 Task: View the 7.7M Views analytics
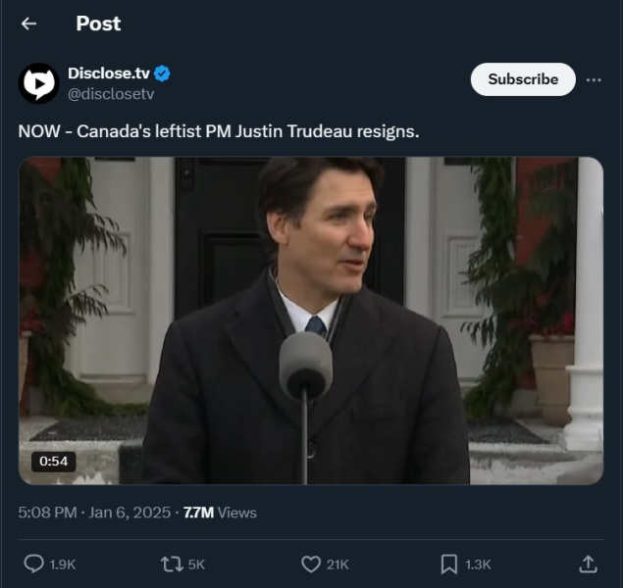pos(220,512)
